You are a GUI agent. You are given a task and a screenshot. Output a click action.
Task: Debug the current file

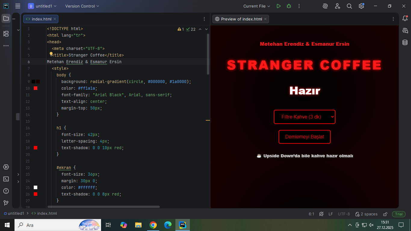(x=289, y=6)
